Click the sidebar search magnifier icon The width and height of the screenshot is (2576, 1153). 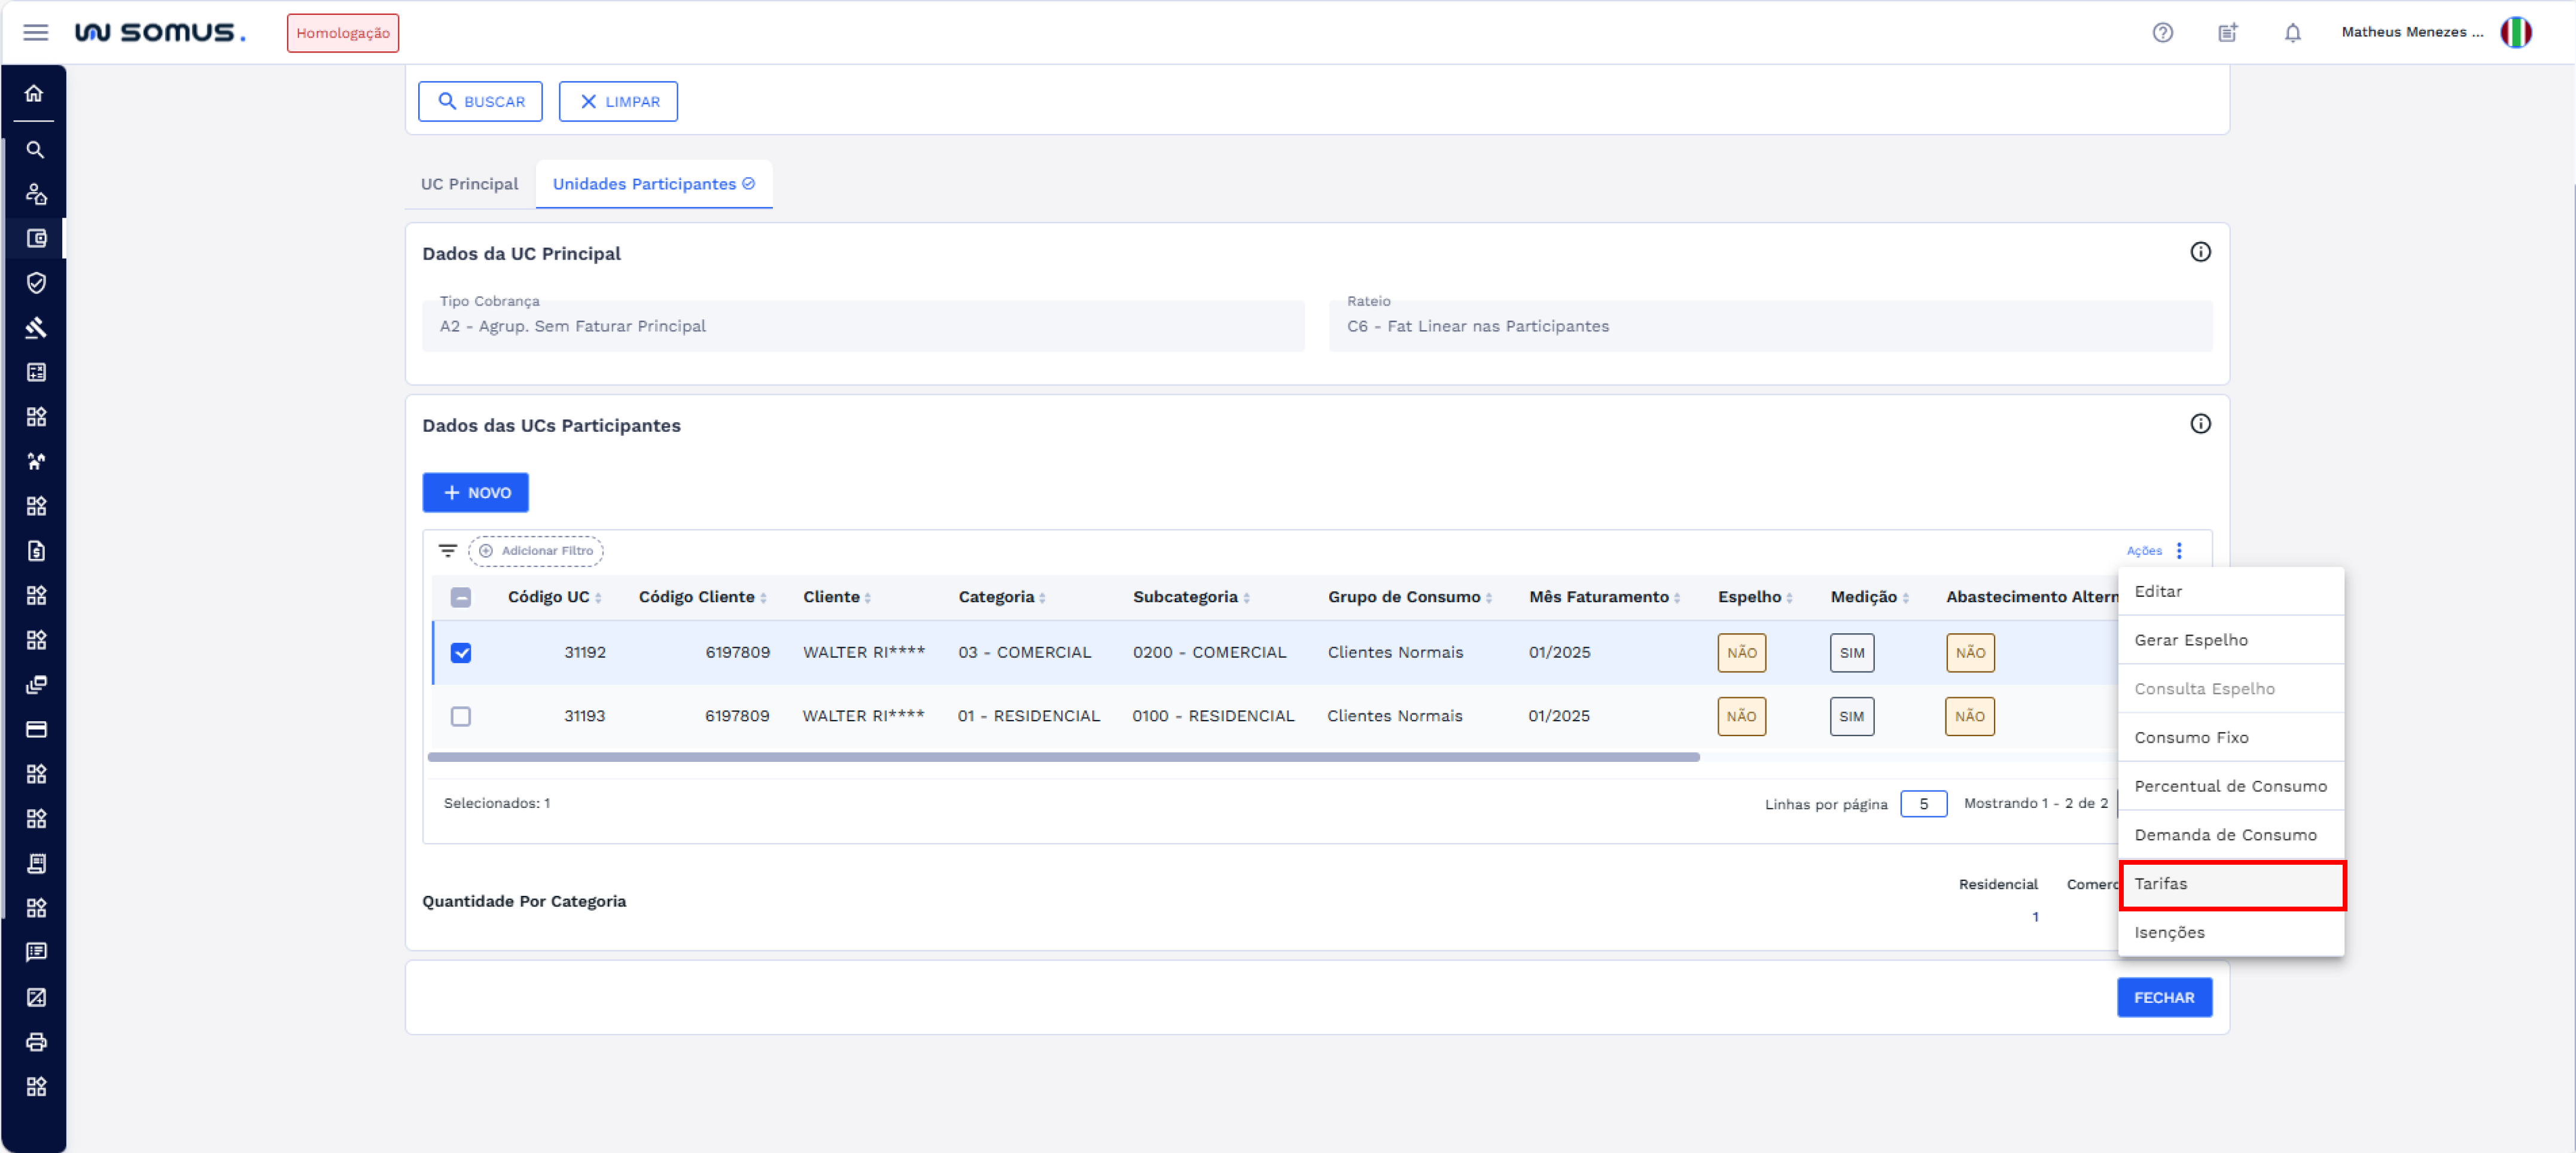(x=35, y=149)
